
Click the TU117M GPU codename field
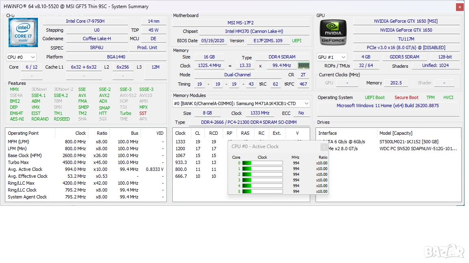click(406, 39)
